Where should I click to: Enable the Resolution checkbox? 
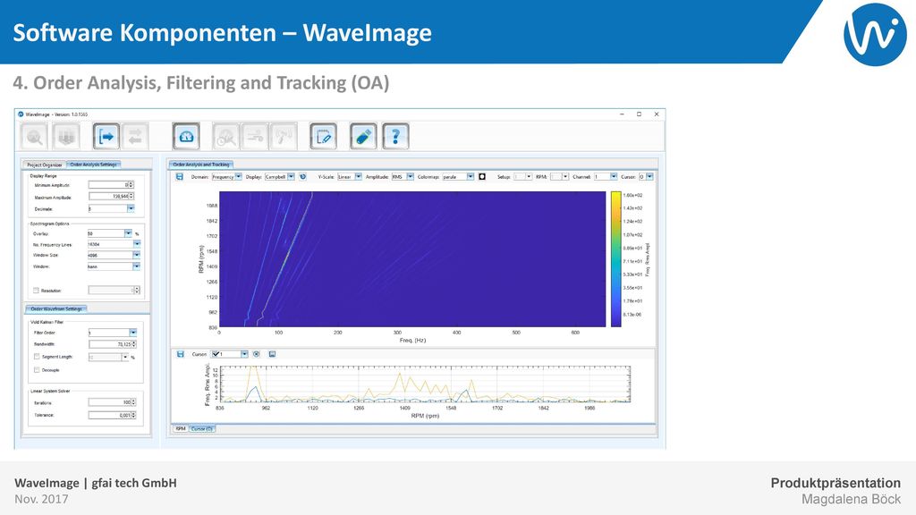pos(36,291)
